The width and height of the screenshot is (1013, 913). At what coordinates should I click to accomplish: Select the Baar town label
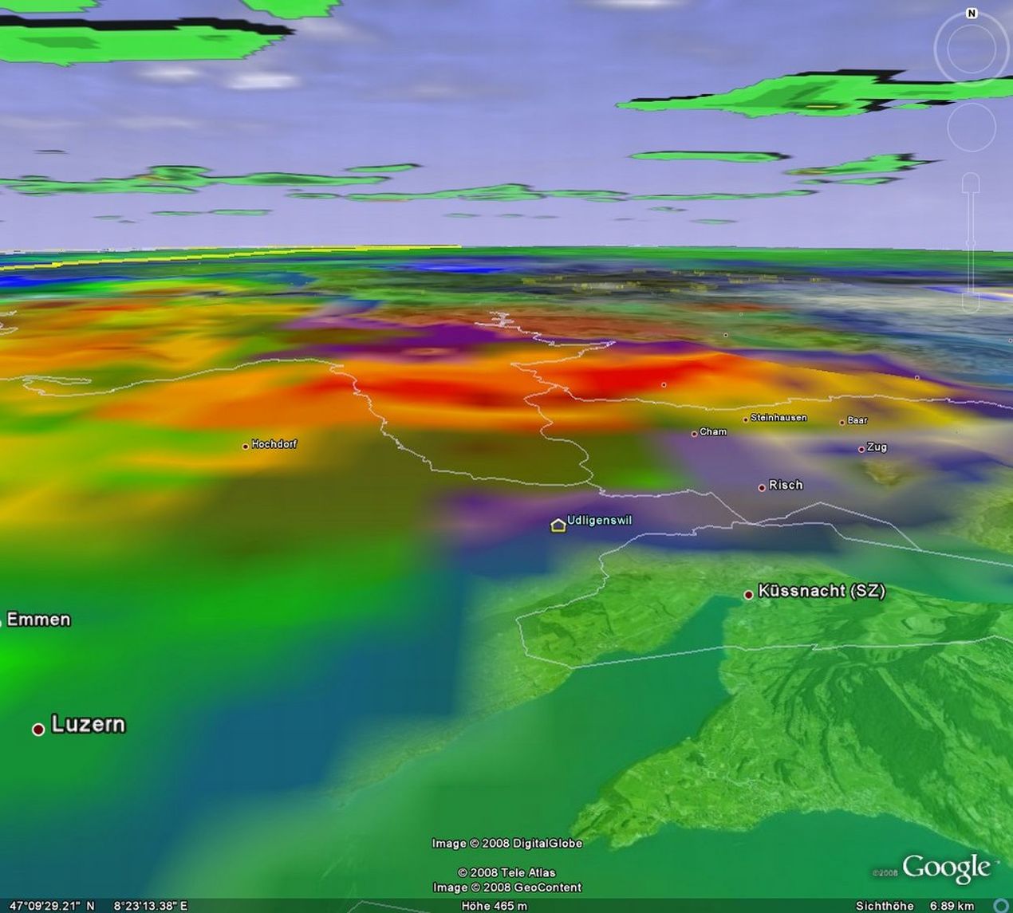point(857,420)
